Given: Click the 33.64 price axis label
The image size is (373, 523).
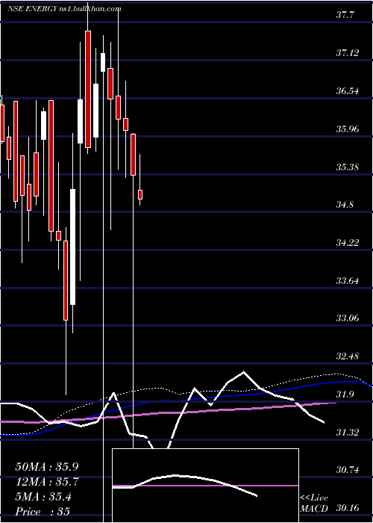Looking at the screenshot, I should pyautogui.click(x=348, y=280).
